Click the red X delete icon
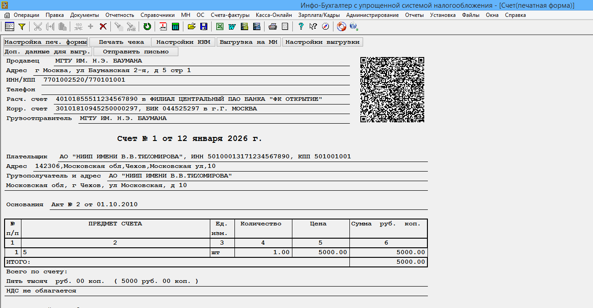Screen dimensions: 593x308 click(x=103, y=26)
